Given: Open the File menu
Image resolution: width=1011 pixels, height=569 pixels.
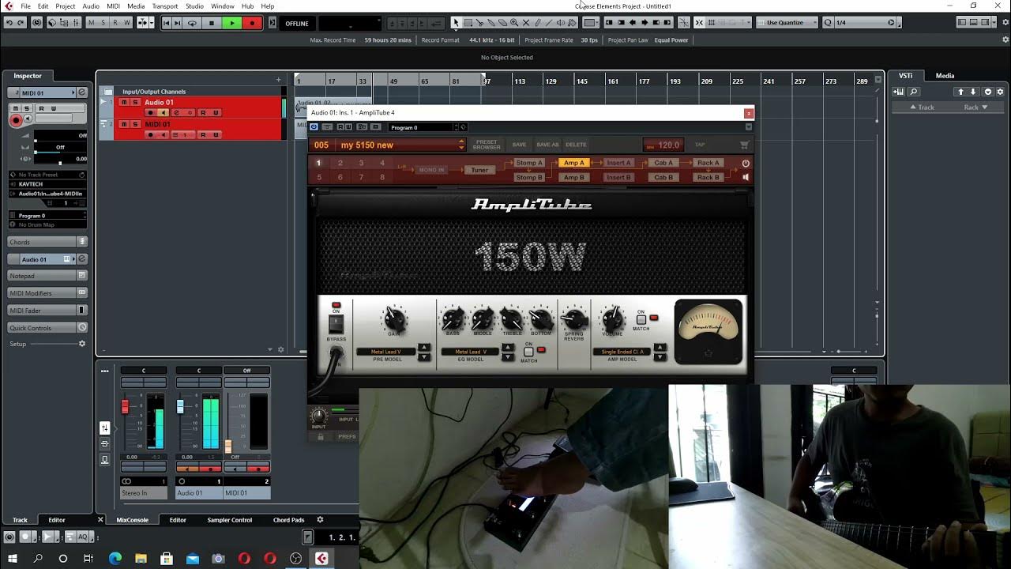Looking at the screenshot, I should coord(26,6).
